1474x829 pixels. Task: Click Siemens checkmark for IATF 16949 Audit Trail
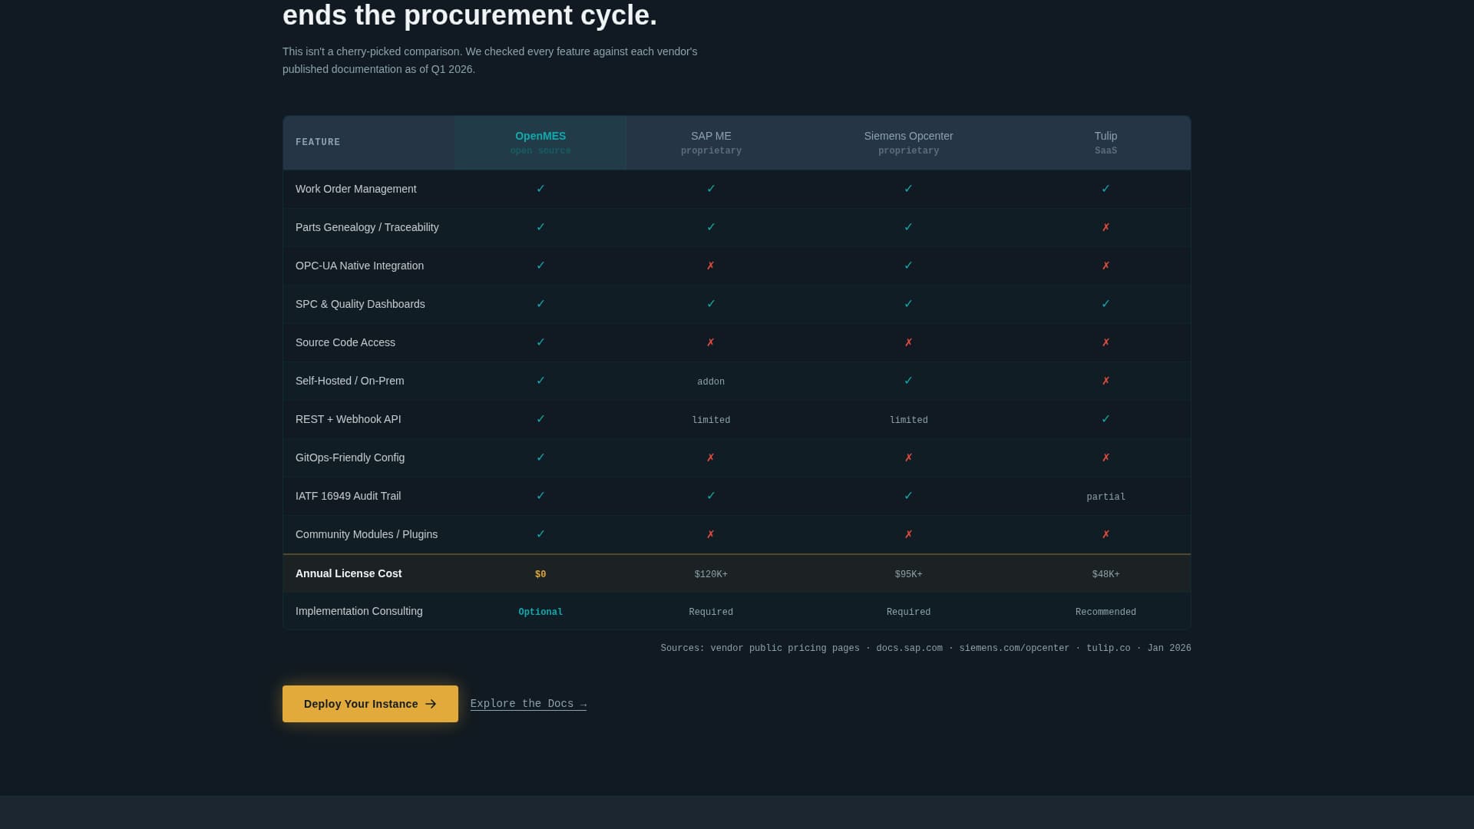[x=908, y=496]
